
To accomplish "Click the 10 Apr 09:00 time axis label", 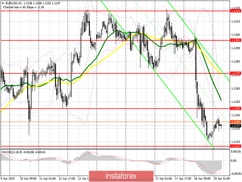I will coord(28,178).
